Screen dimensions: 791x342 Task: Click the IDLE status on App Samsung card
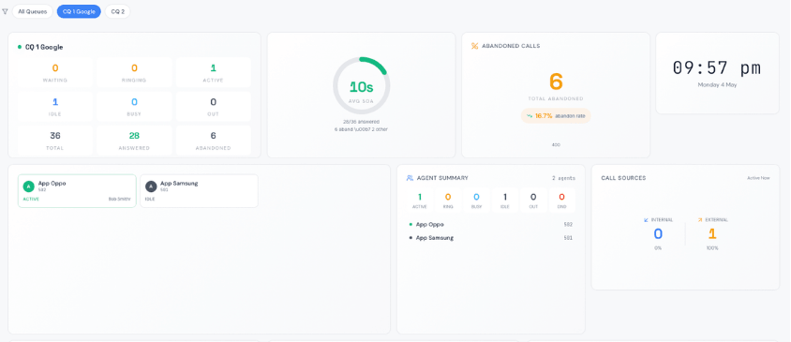pyautogui.click(x=149, y=200)
